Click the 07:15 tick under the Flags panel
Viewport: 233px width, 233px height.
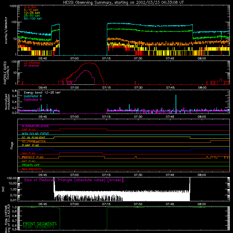[x=106, y=175]
